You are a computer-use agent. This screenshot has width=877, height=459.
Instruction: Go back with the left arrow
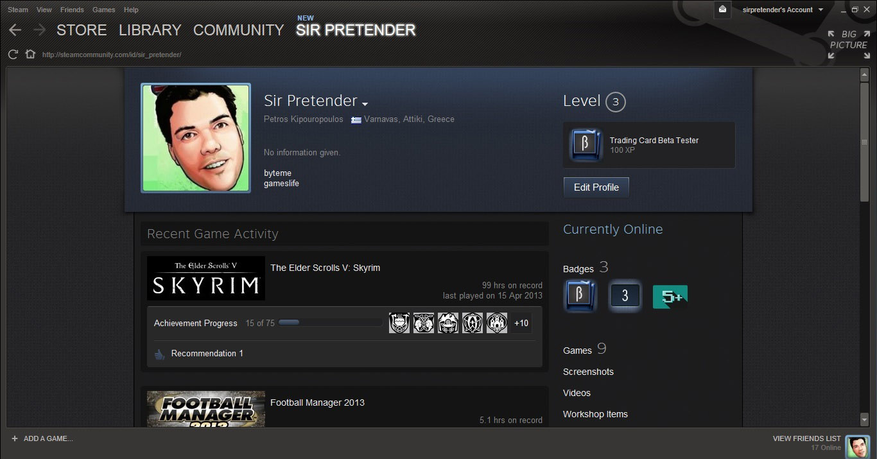15,30
